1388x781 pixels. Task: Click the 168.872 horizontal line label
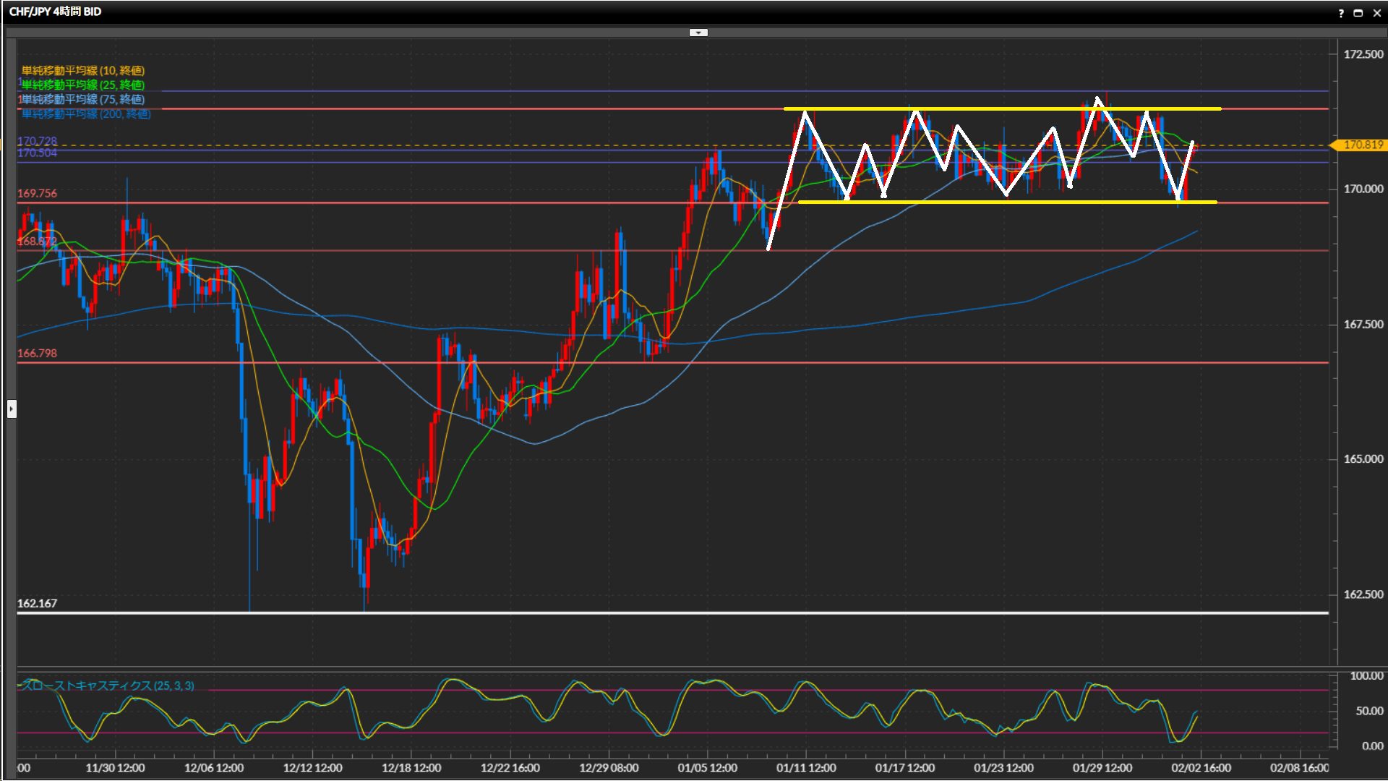pyautogui.click(x=37, y=241)
